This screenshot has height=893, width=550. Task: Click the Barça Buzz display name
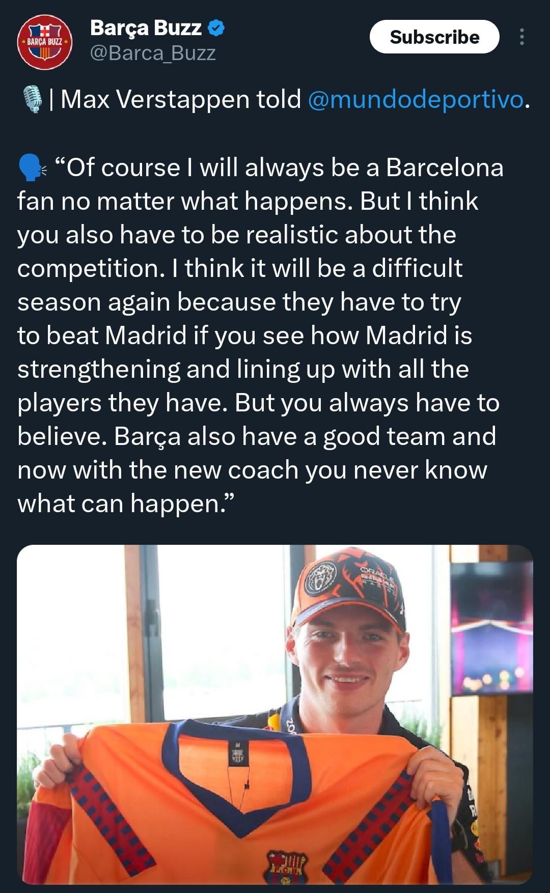coord(146,28)
